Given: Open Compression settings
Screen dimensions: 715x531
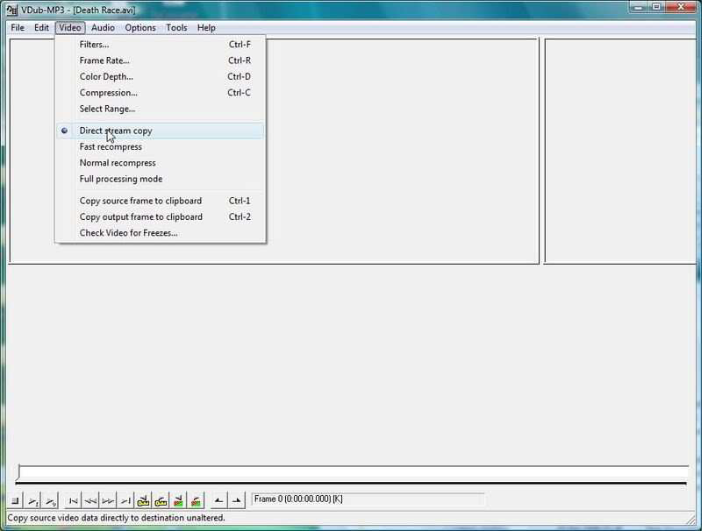Looking at the screenshot, I should pyautogui.click(x=160, y=93).
